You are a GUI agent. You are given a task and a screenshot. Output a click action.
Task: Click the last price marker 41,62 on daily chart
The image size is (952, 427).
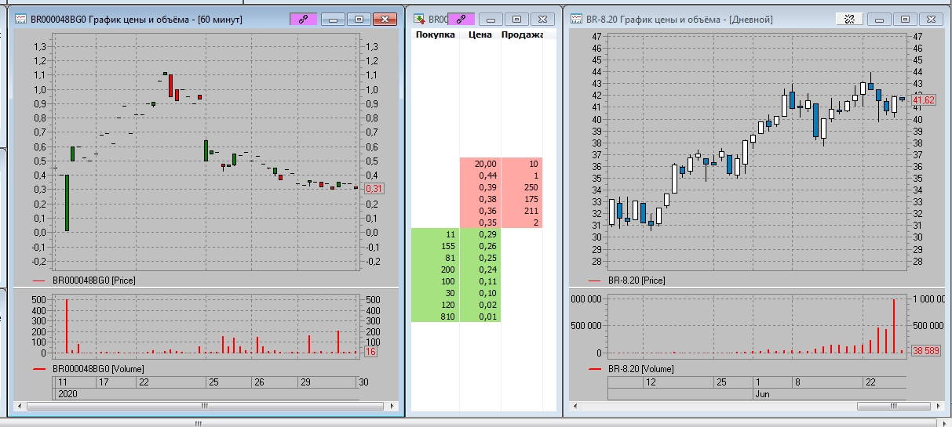click(x=924, y=100)
